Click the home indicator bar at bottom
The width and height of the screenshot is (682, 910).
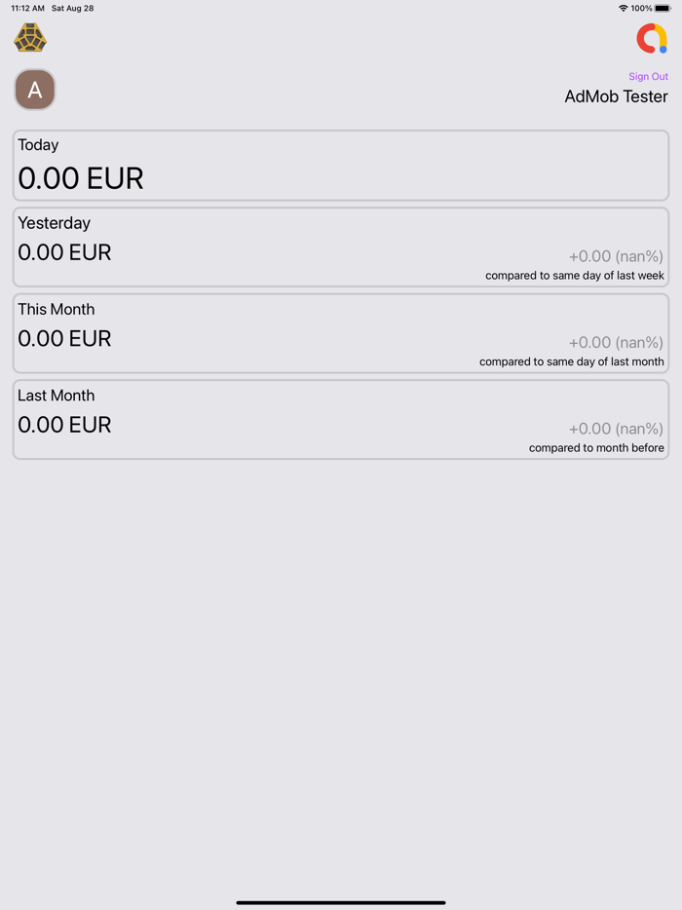(340, 903)
